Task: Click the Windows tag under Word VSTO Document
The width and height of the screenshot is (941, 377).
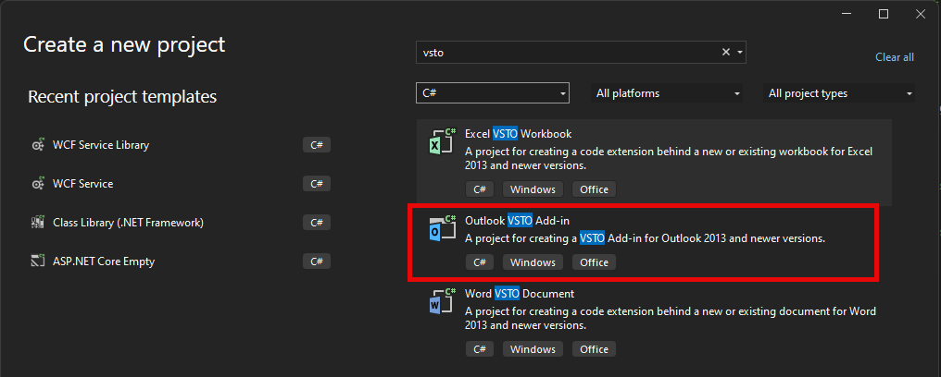Action: click(x=533, y=349)
